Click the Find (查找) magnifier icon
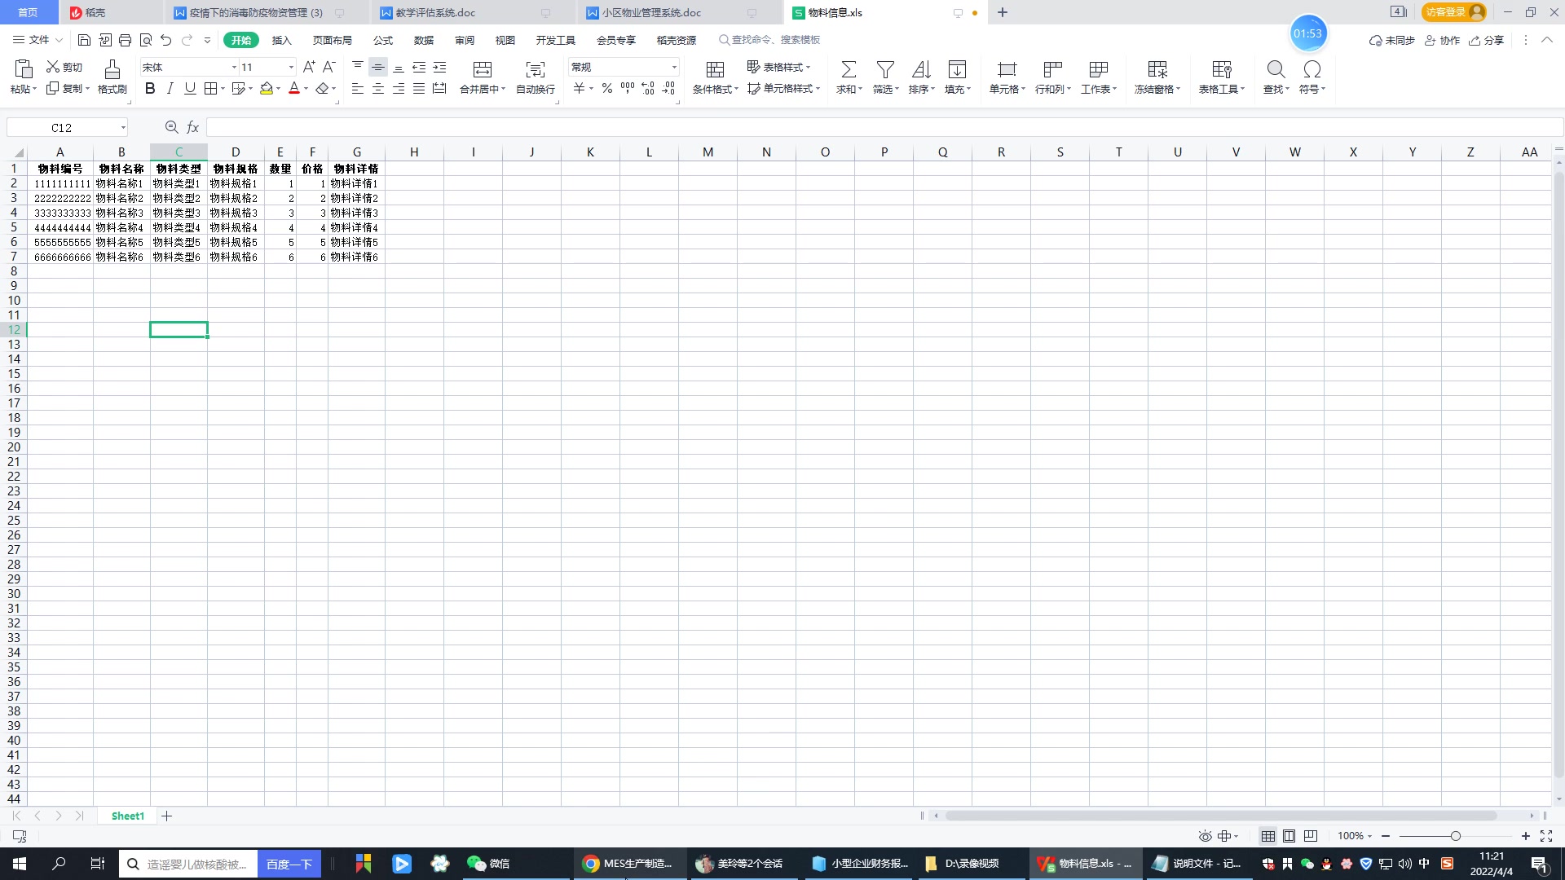 click(x=1275, y=69)
